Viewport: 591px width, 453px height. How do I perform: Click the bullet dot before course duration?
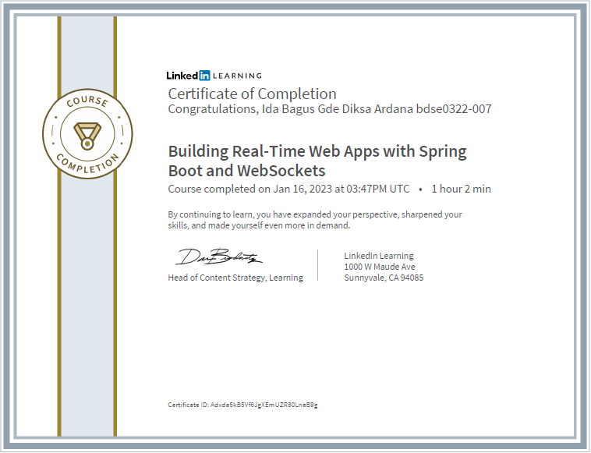point(420,189)
